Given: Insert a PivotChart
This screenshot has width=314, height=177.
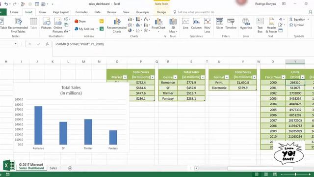Looking at the screenshot, I should tap(158, 25).
